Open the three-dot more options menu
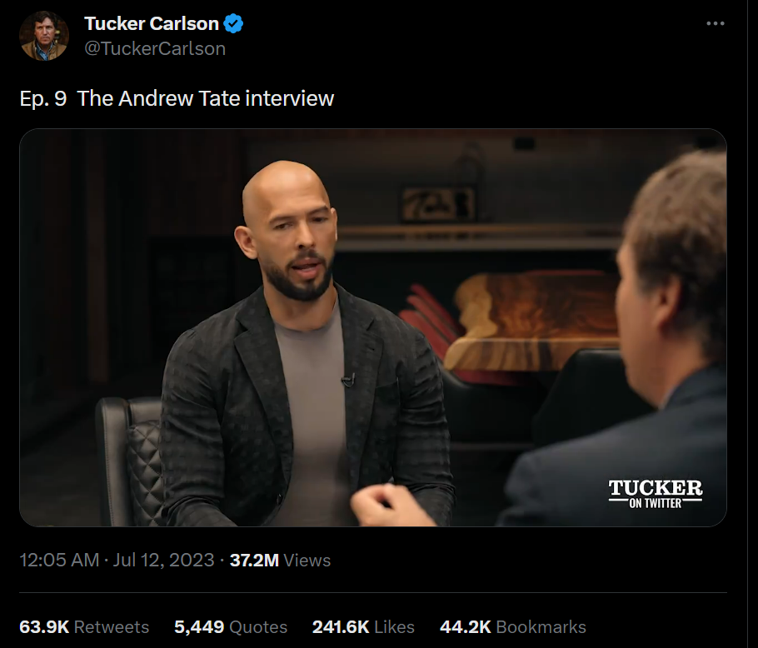Image resolution: width=758 pixels, height=648 pixels. (x=715, y=23)
